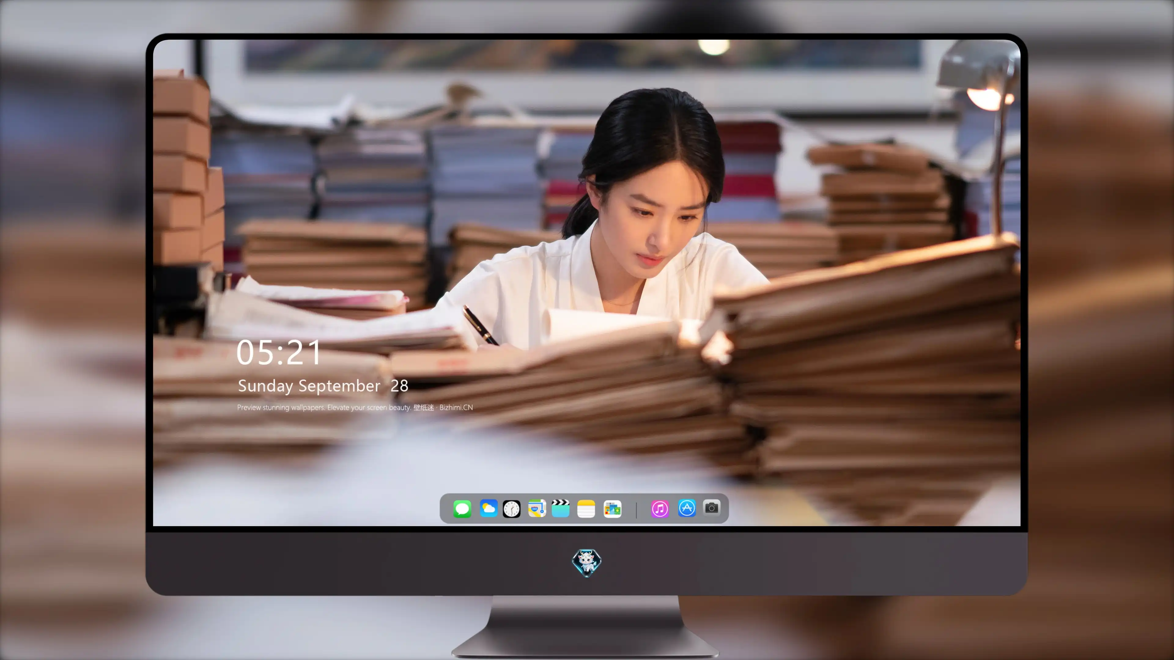Launch the Videos clapperboard app
This screenshot has width=1174, height=660.
(x=561, y=508)
